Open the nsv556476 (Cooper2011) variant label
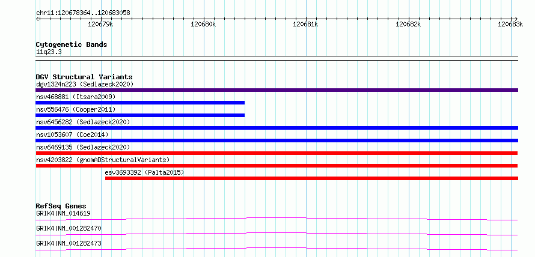 76,109
